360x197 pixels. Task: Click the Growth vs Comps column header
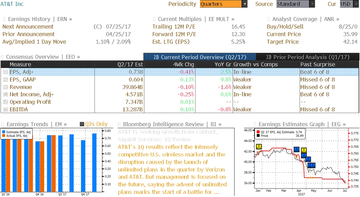click(266, 64)
